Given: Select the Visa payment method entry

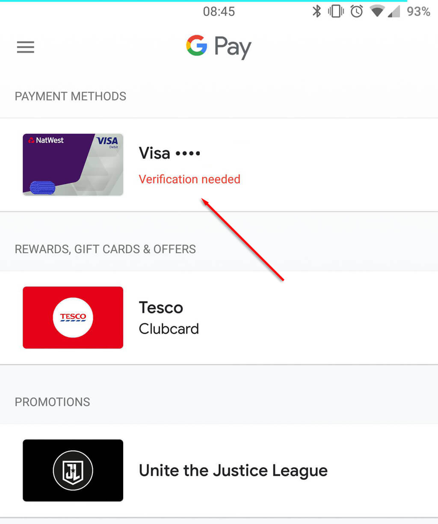Looking at the screenshot, I should point(169,153).
